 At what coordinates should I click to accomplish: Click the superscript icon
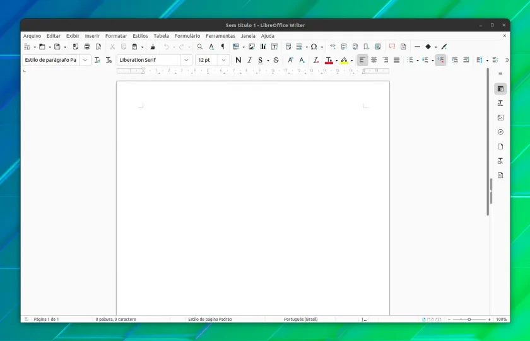pyautogui.click(x=290, y=60)
